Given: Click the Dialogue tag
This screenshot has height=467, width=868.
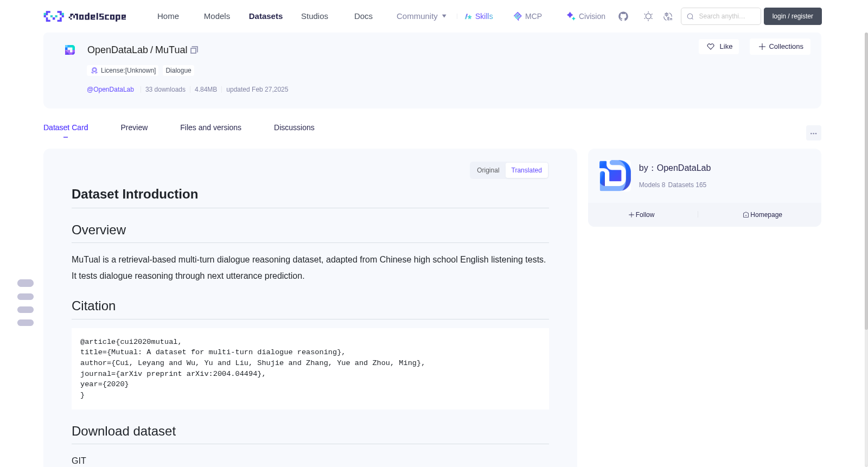Looking at the screenshot, I should click(178, 71).
